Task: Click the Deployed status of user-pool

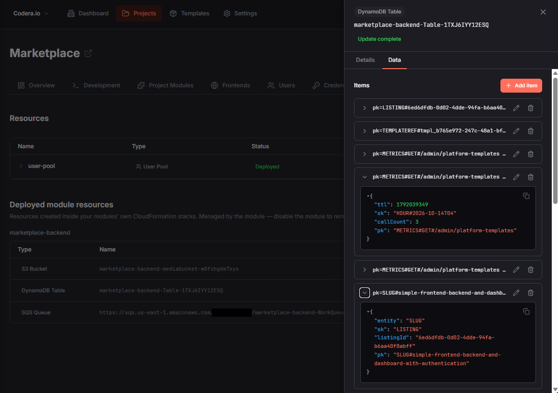Action: (x=267, y=167)
